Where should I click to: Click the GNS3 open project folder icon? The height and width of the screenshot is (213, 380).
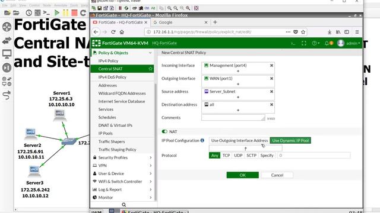tap(16, 12)
